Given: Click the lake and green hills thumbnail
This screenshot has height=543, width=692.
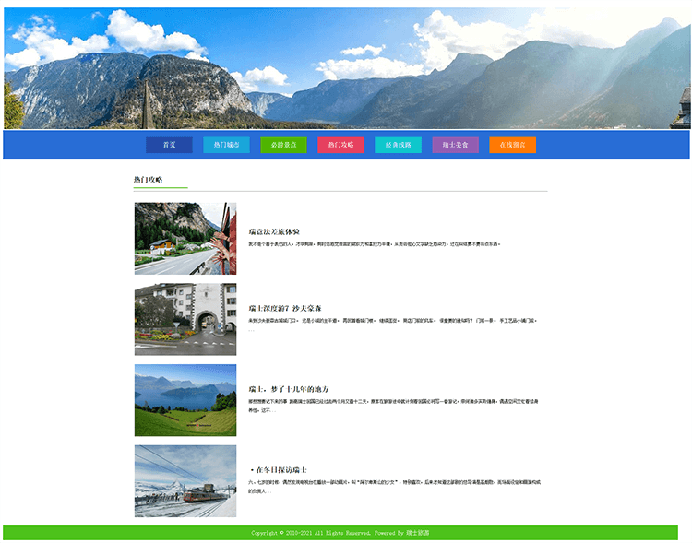Looking at the screenshot, I should 185,400.
